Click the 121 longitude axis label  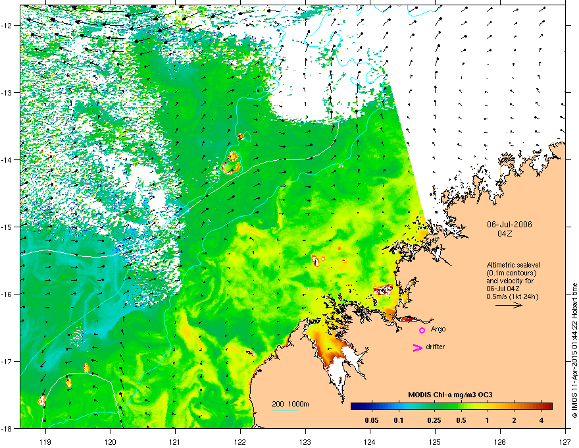point(176,441)
